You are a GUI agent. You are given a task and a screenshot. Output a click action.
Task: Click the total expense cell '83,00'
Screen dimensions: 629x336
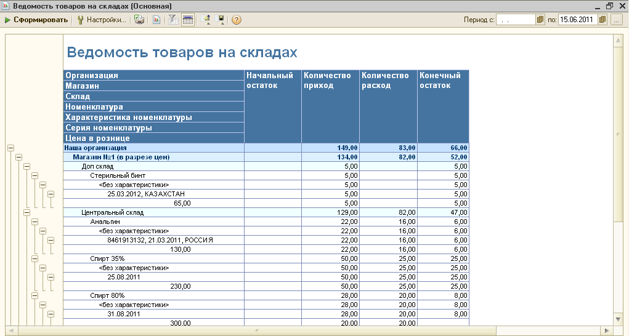click(x=388, y=148)
